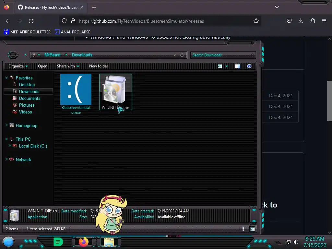Click the first Dec 4, 2021 entry
This screenshot has height=249, width=332.
point(281,96)
